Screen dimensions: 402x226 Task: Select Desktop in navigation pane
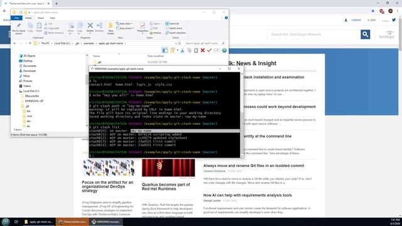[26, 61]
